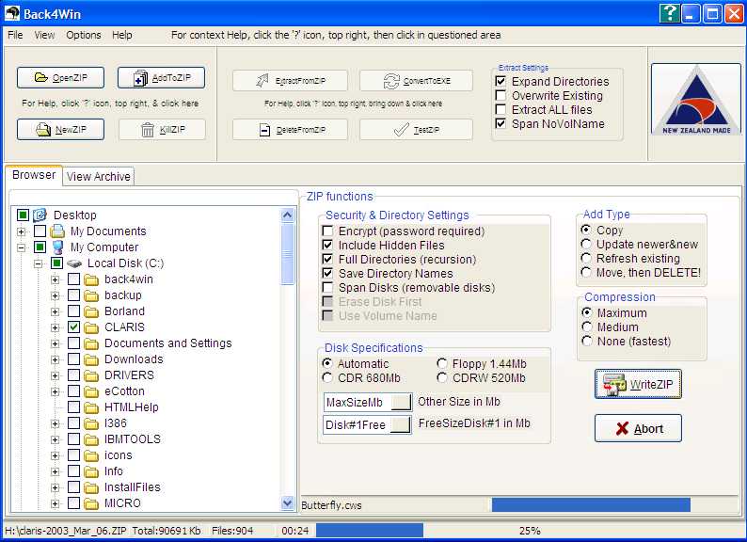
Task: Enable Encrypt (password required)
Action: tap(327, 231)
